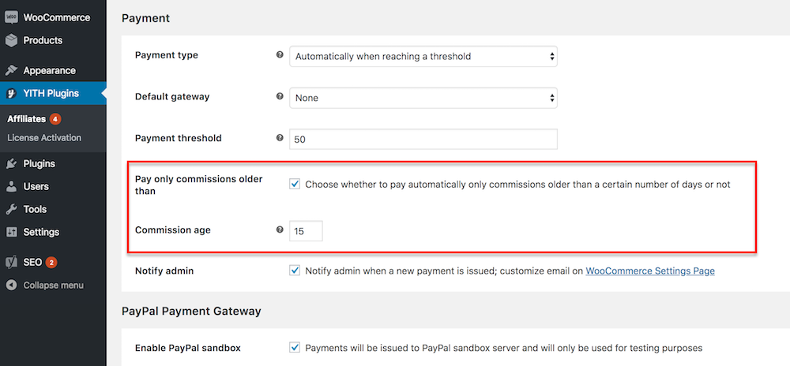The width and height of the screenshot is (790, 366).
Task: Uncheck Pay only commissions older than
Action: (295, 185)
